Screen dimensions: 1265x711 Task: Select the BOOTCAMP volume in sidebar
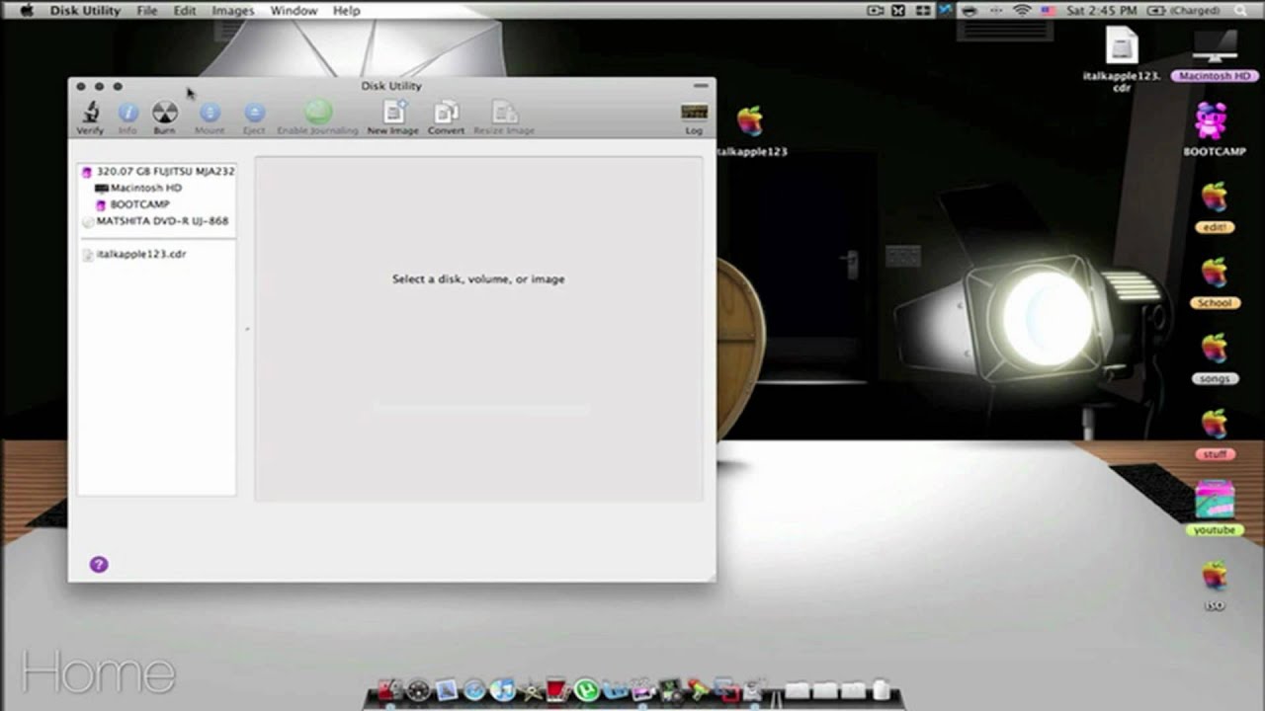[132, 204]
